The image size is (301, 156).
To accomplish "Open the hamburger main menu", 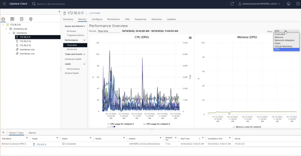I will pyautogui.click(x=4, y=4).
